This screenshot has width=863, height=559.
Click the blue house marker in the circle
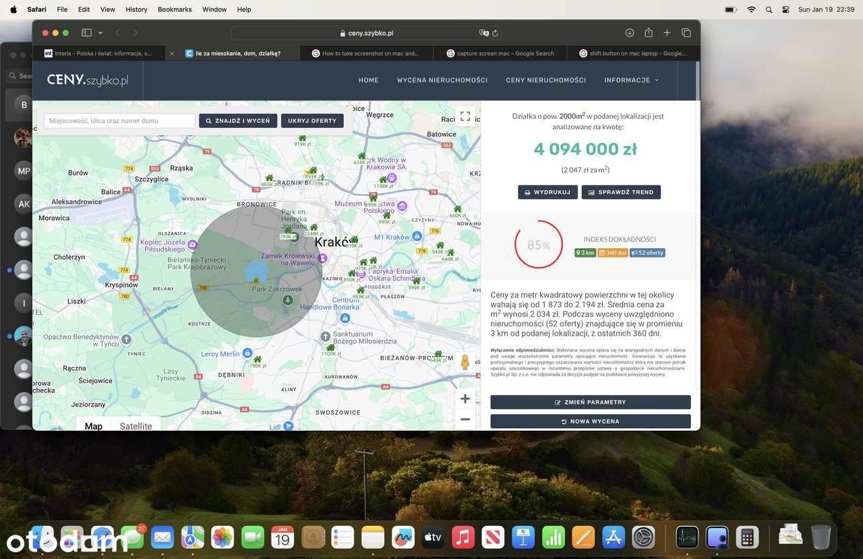255,271
